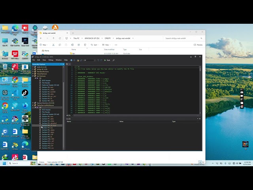Open the dnSpy Debug menu
The height and width of the screenshot is (190, 253).
coord(51,60)
